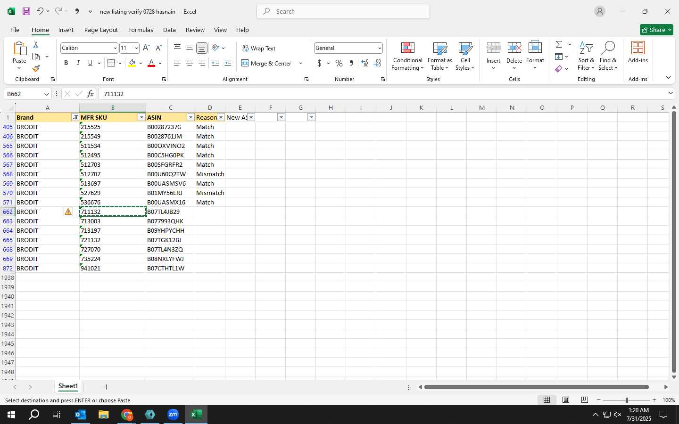The width and height of the screenshot is (679, 424).
Task: Set Bottom Align for cell text
Action: 202,48
